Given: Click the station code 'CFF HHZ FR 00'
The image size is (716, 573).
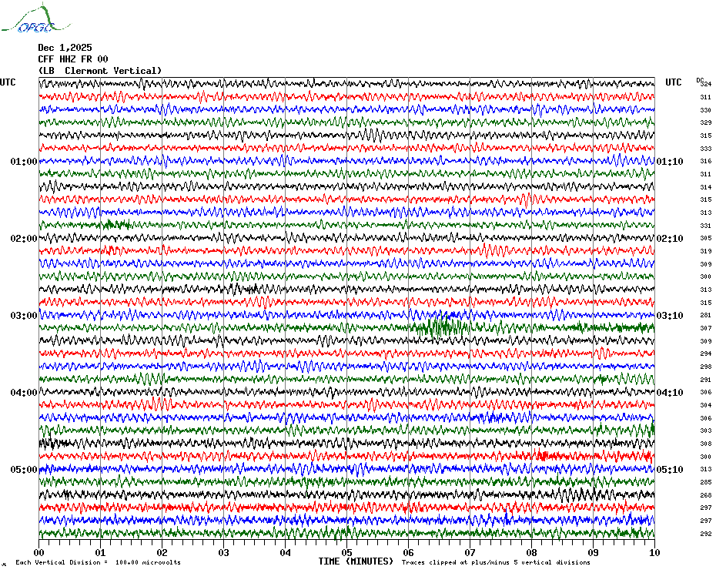Looking at the screenshot, I should tap(73, 59).
